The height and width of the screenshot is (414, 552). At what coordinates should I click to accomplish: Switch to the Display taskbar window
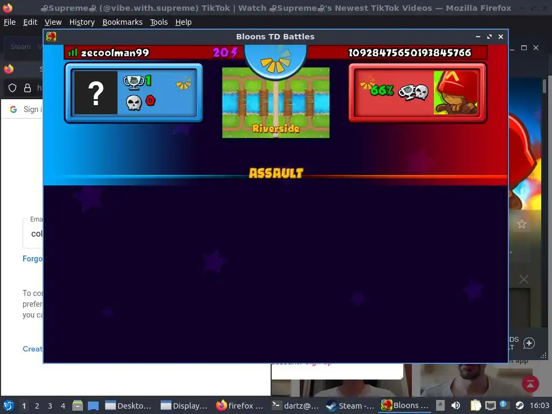click(x=184, y=405)
